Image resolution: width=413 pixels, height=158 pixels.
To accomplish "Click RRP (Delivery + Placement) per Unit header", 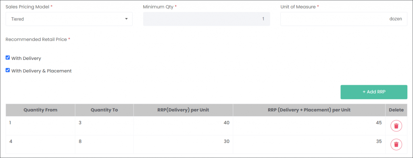I will point(309,110).
